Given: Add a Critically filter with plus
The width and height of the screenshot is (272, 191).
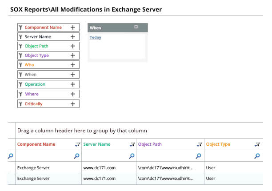Looking at the screenshot, I should (x=73, y=104).
